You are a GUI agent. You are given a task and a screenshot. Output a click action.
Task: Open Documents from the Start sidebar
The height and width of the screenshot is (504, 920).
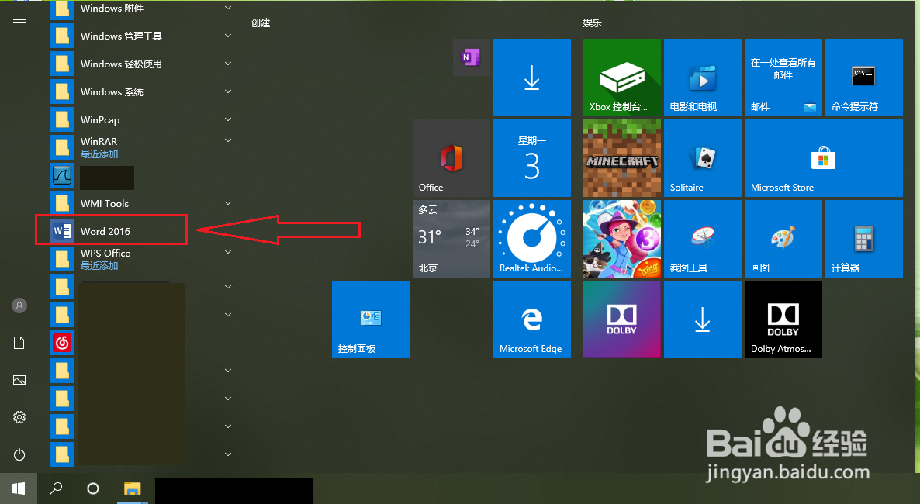pyautogui.click(x=19, y=343)
